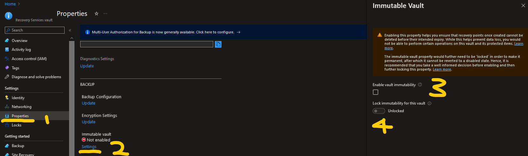Open Networking settings
The image size is (528, 156).
[x=22, y=107]
